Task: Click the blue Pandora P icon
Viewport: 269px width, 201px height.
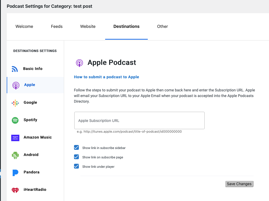Action: pyautogui.click(x=15, y=173)
